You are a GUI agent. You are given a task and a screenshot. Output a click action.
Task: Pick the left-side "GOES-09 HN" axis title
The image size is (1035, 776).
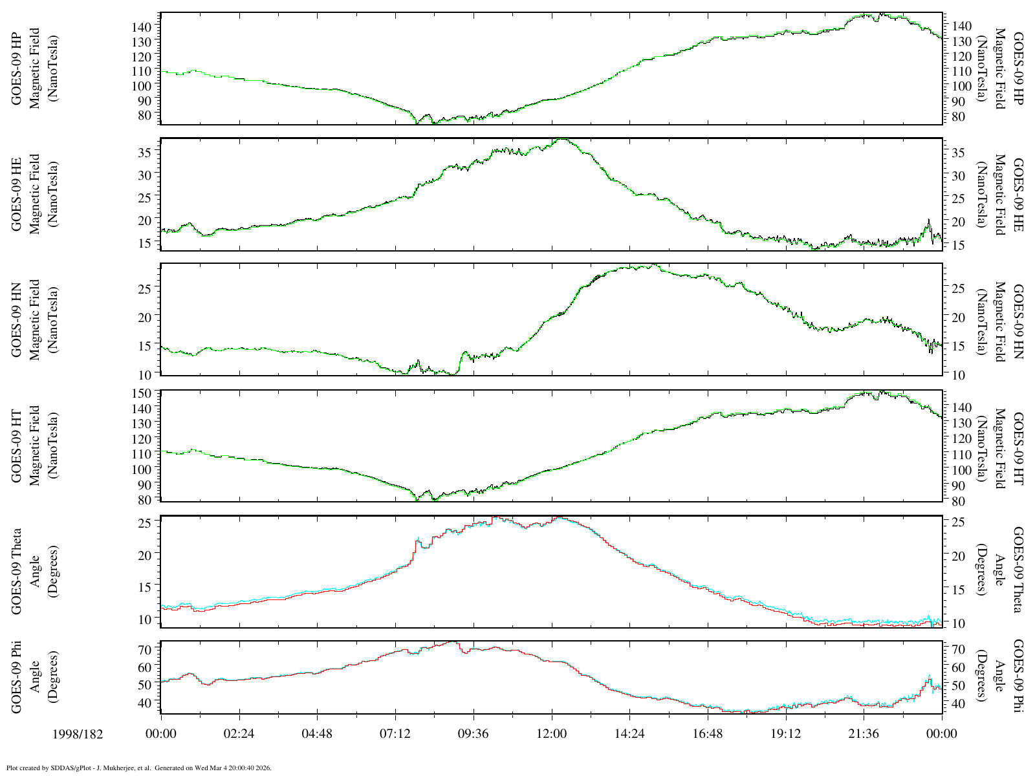pos(17,319)
